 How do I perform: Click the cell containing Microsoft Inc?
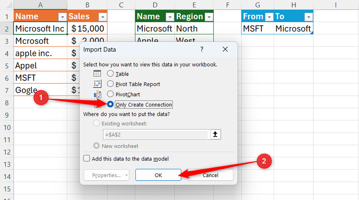40,28
